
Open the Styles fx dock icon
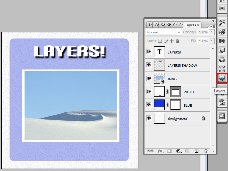pos(222,51)
